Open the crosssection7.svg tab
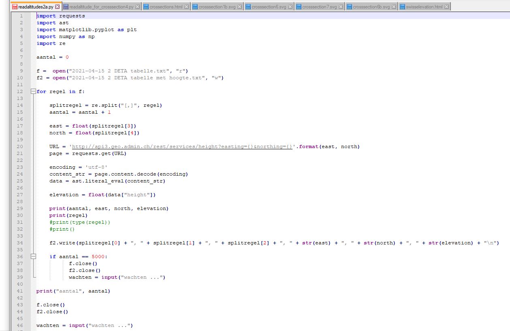This screenshot has width=510, height=331. (319, 7)
